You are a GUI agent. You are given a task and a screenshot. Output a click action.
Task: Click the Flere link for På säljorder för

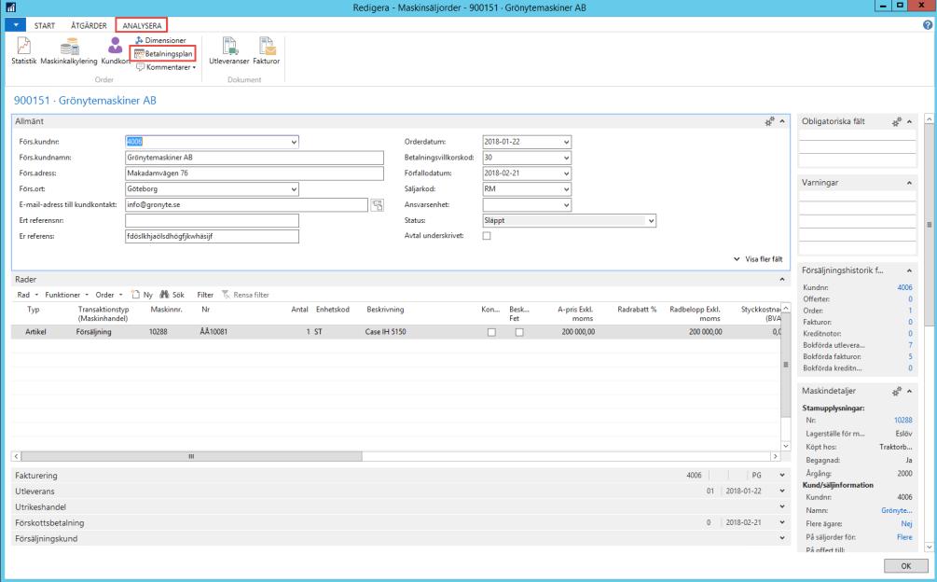(904, 537)
